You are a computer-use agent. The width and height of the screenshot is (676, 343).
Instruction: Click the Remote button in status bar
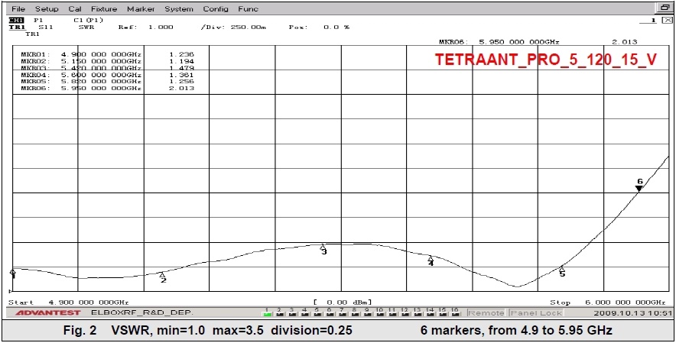point(486,313)
